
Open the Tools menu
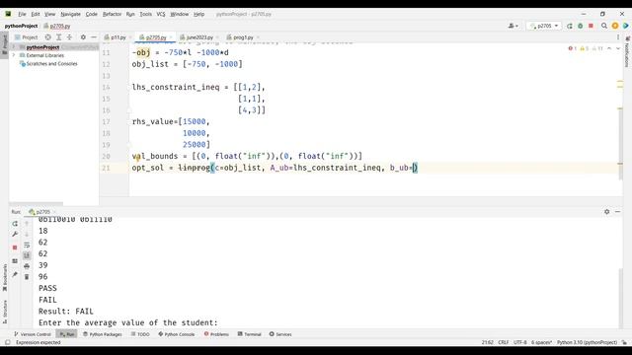pyautogui.click(x=145, y=14)
